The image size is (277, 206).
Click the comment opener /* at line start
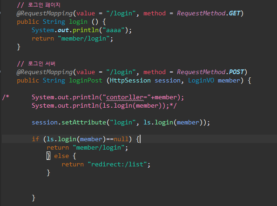6,97
